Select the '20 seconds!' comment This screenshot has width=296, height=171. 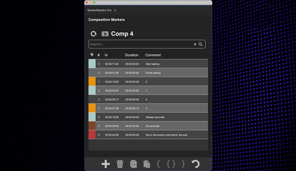click(x=153, y=126)
